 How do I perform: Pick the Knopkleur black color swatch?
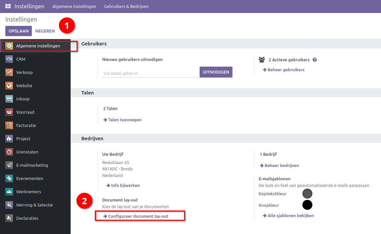pos(307,205)
